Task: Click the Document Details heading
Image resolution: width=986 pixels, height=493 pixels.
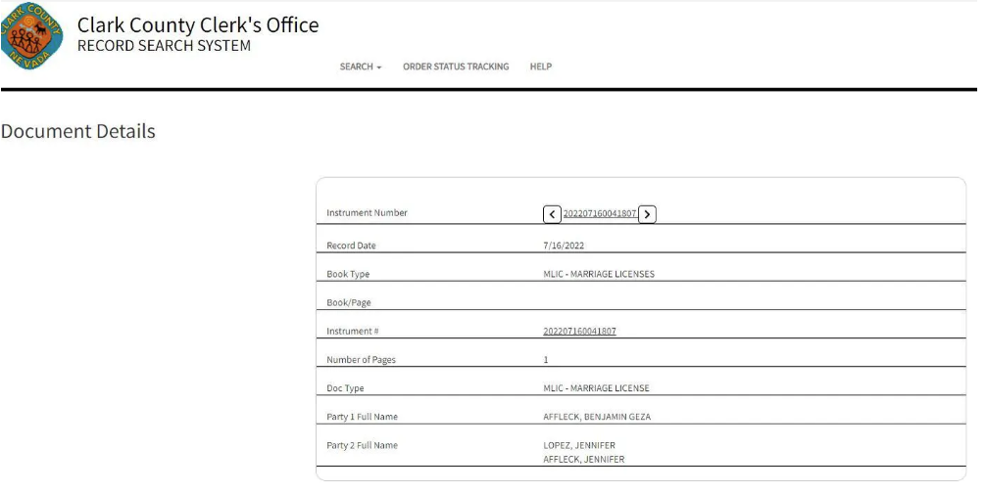Action: 78,131
